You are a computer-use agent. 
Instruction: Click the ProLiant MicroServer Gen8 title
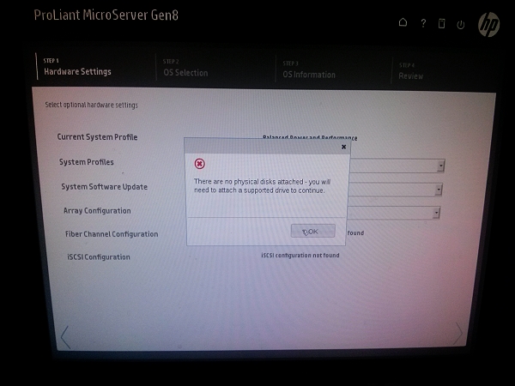tap(106, 15)
